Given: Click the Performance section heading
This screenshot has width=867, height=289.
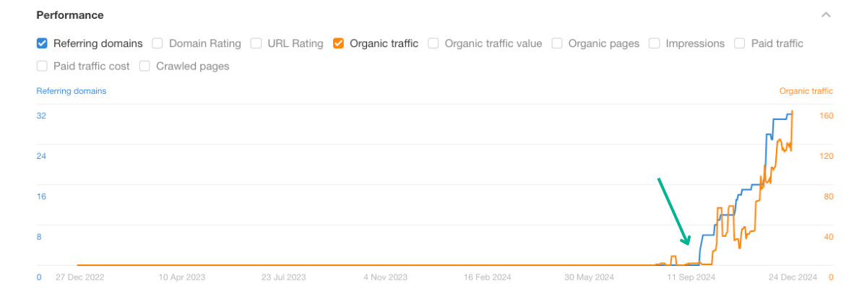Looking at the screenshot, I should point(69,14).
